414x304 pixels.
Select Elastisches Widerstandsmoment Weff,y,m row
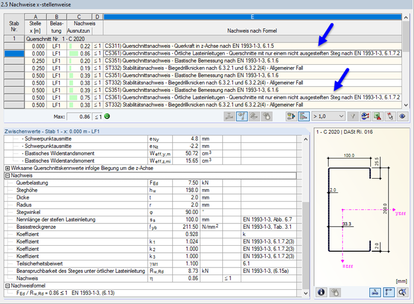pyautogui.click(x=150, y=154)
